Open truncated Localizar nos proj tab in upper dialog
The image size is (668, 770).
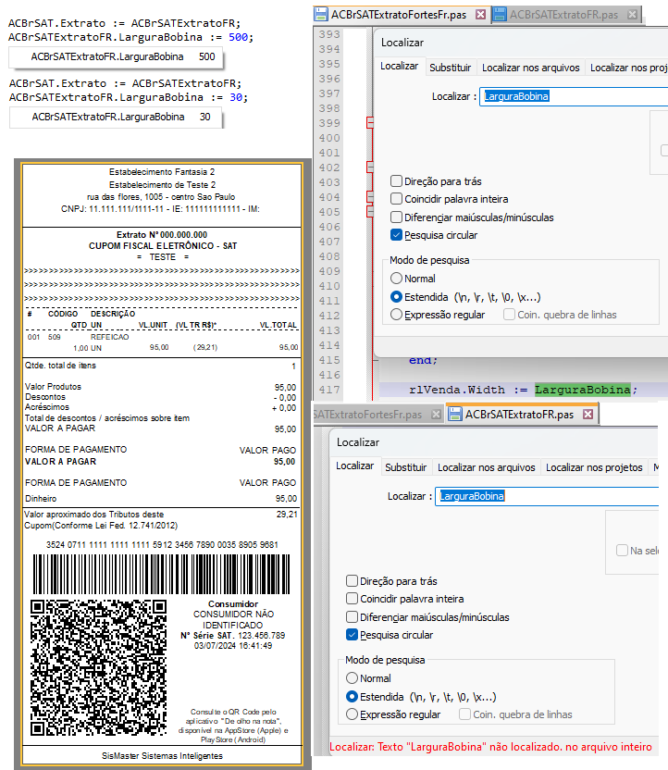tap(627, 68)
